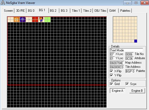This screenshot has width=149, height=110.
Task: Maximize the Vram Viewer window
Action: click(x=136, y=3)
